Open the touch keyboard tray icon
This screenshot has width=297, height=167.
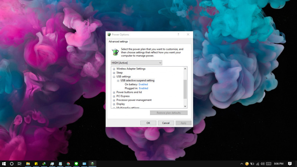(268, 164)
